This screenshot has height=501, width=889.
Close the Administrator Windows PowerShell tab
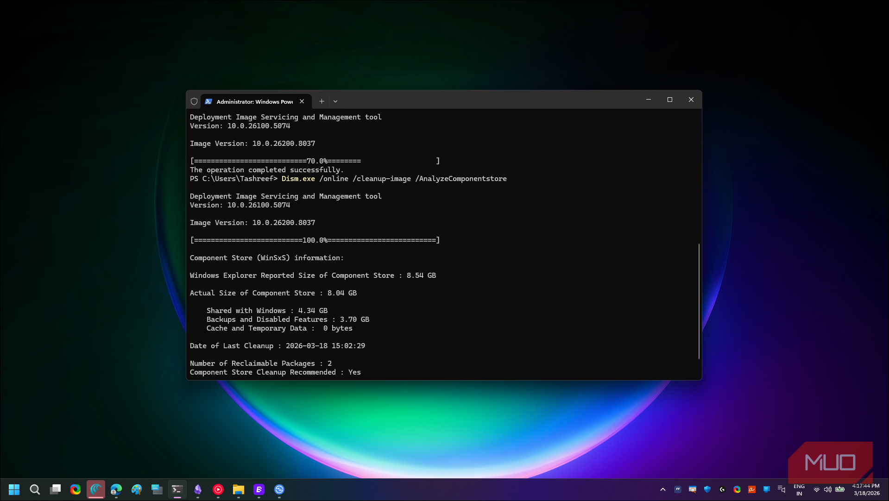tap(302, 101)
